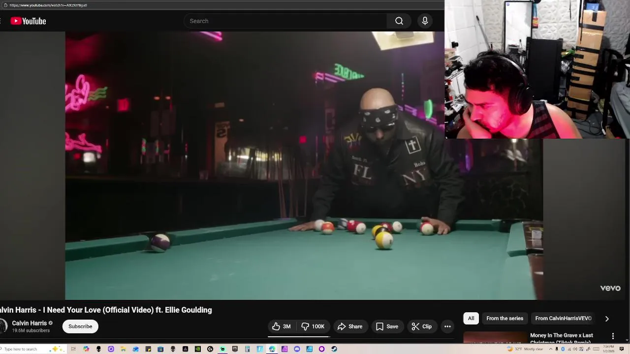Open Discord from the taskbar

pos(297,349)
